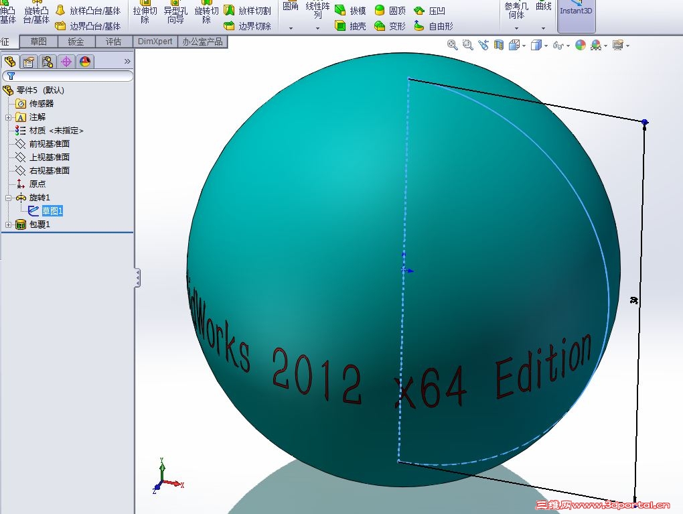Select the 自由形 freeform tool
The width and height of the screenshot is (683, 514).
point(433,26)
